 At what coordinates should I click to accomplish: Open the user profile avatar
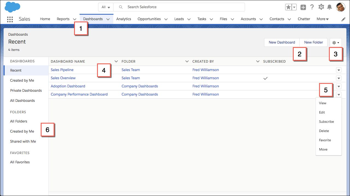[341, 7]
